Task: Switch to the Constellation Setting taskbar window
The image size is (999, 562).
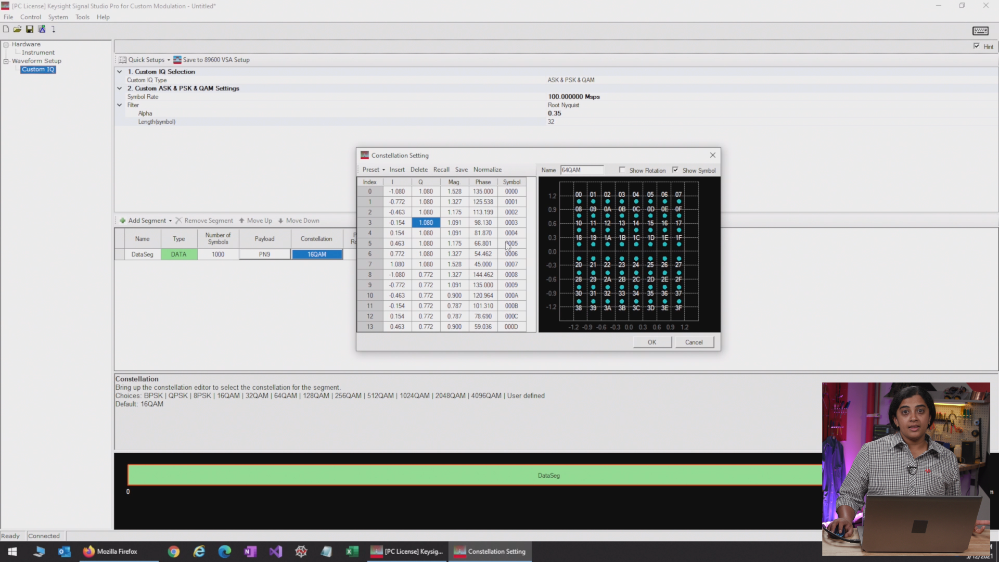Action: (490, 551)
